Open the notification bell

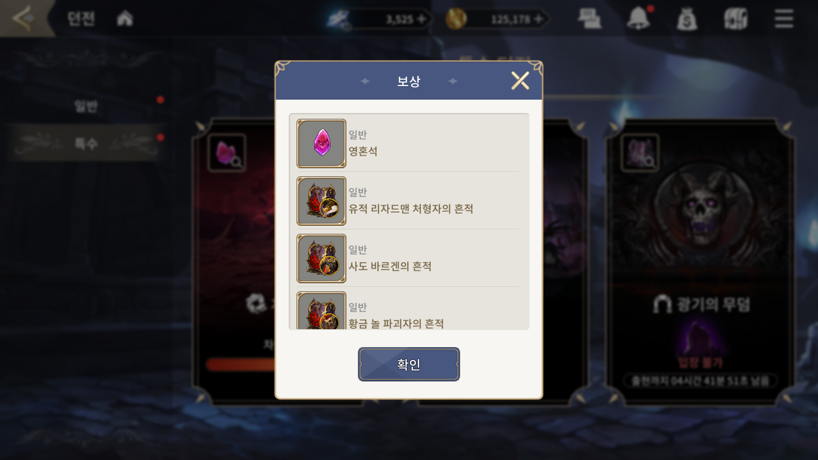[639, 18]
